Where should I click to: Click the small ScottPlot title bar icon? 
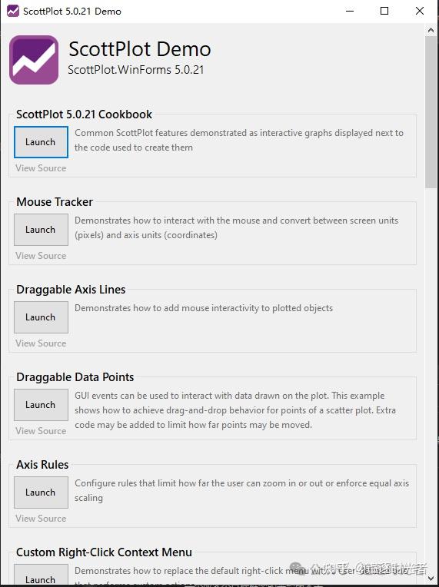pyautogui.click(x=13, y=11)
